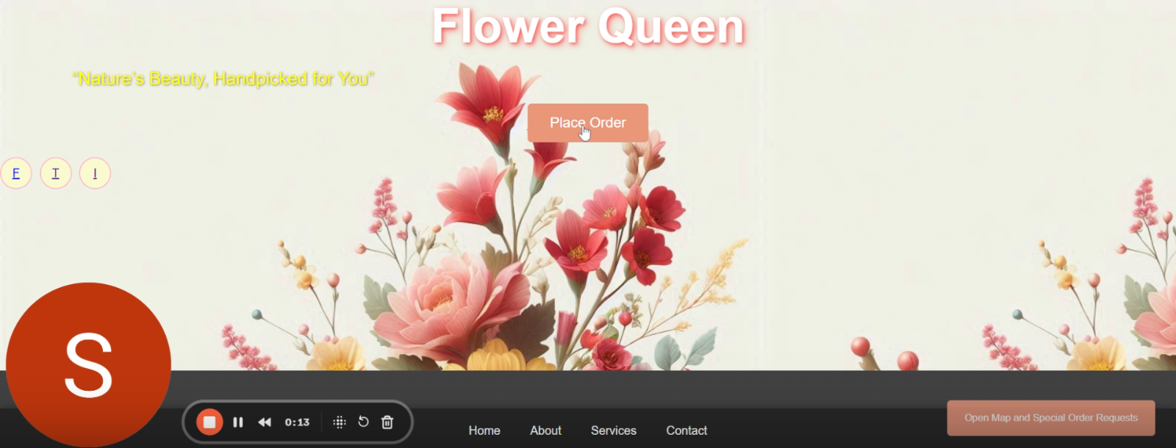Open the About page link
The height and width of the screenshot is (448, 1176).
545,430
